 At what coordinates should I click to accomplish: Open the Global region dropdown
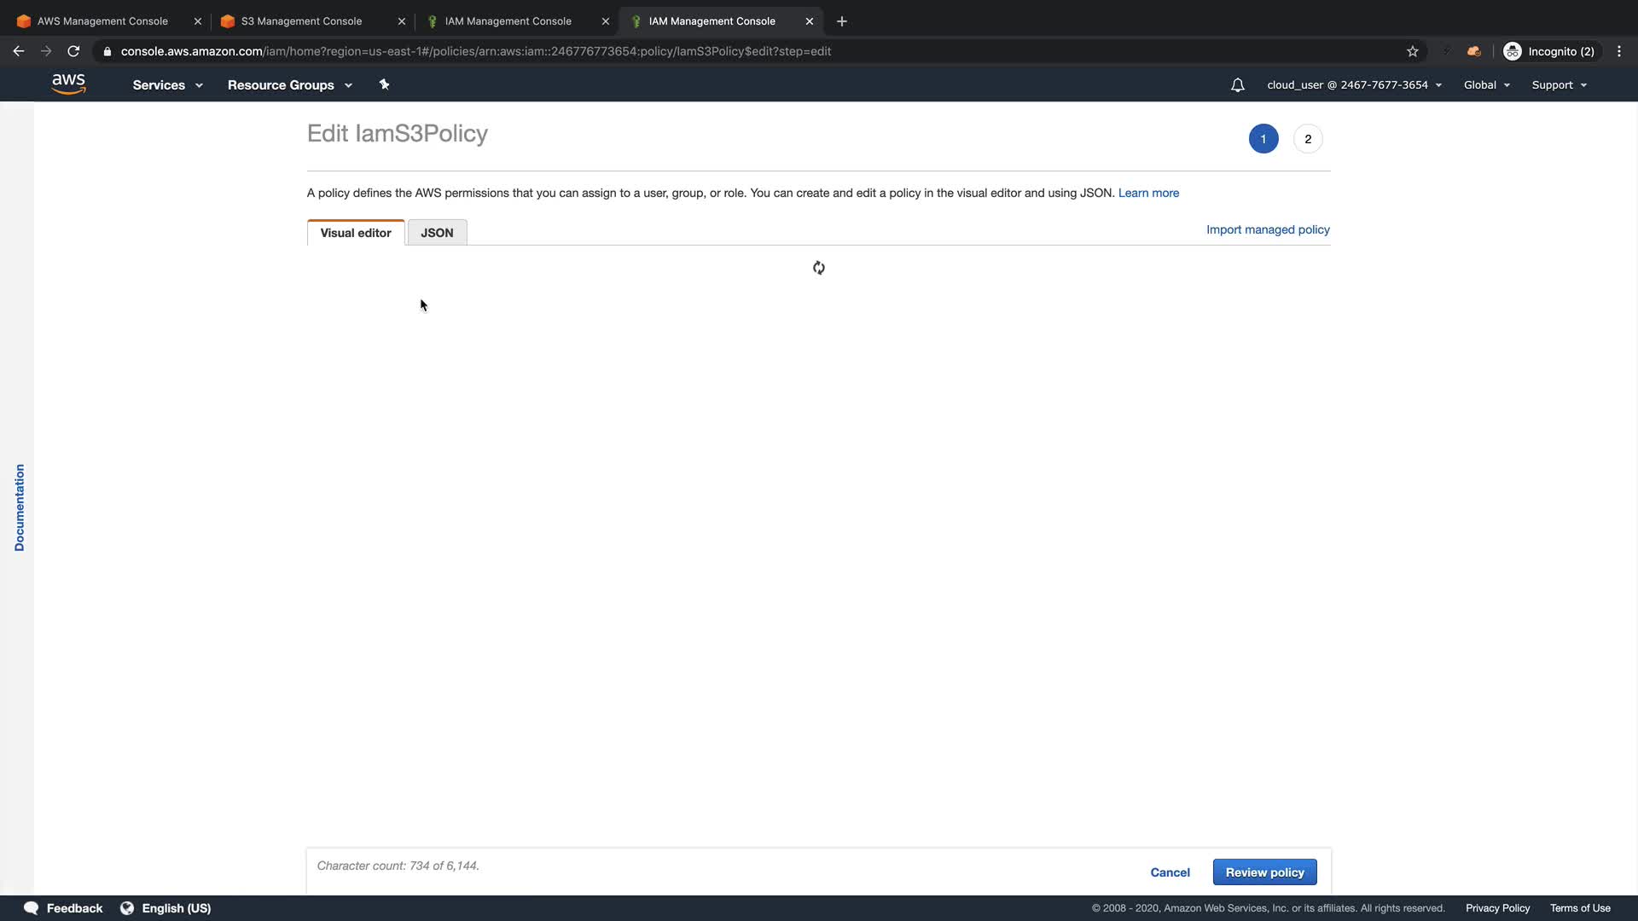(x=1486, y=85)
